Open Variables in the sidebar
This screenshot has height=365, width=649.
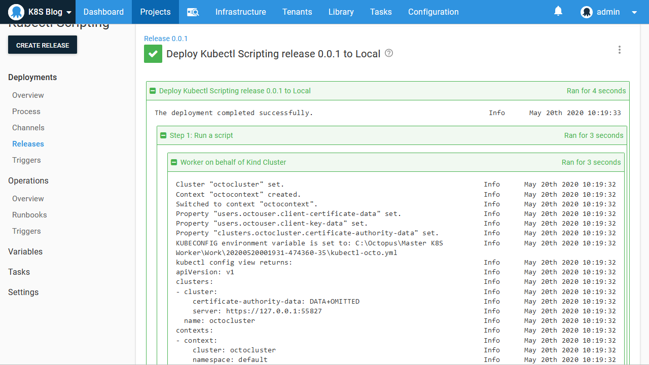click(x=25, y=252)
